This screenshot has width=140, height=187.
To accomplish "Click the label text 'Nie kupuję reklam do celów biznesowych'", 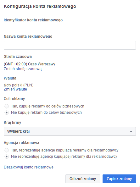I will [x=46, y=113].
